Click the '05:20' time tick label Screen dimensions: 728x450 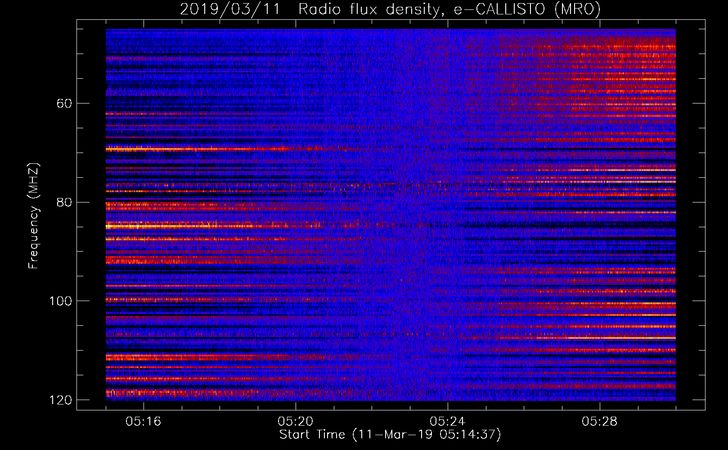pyautogui.click(x=296, y=422)
